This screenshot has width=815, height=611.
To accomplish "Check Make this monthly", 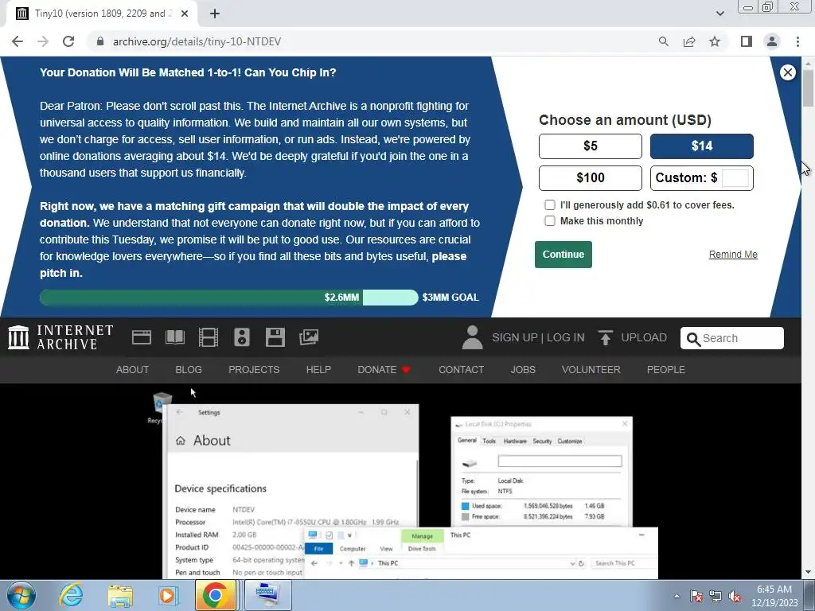I will click(x=549, y=221).
